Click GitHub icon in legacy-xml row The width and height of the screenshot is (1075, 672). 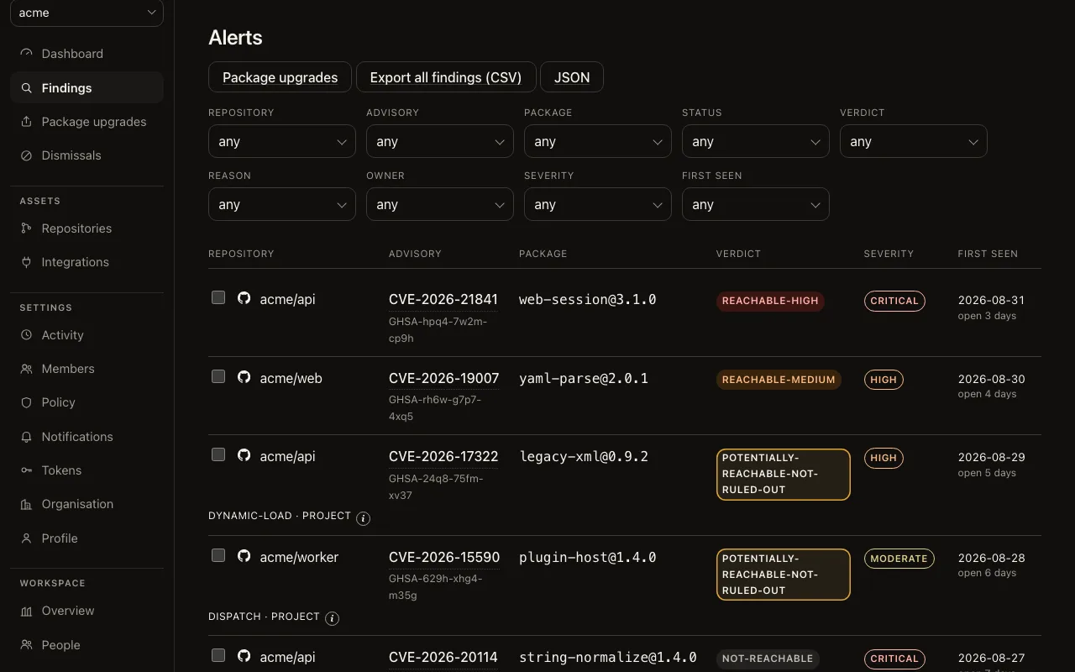[x=244, y=455]
